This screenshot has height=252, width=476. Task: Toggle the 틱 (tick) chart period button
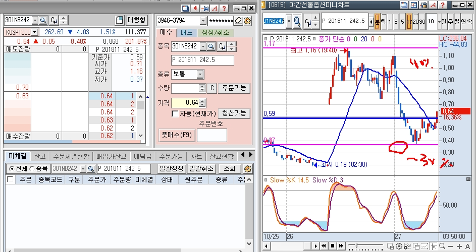click(x=384, y=22)
